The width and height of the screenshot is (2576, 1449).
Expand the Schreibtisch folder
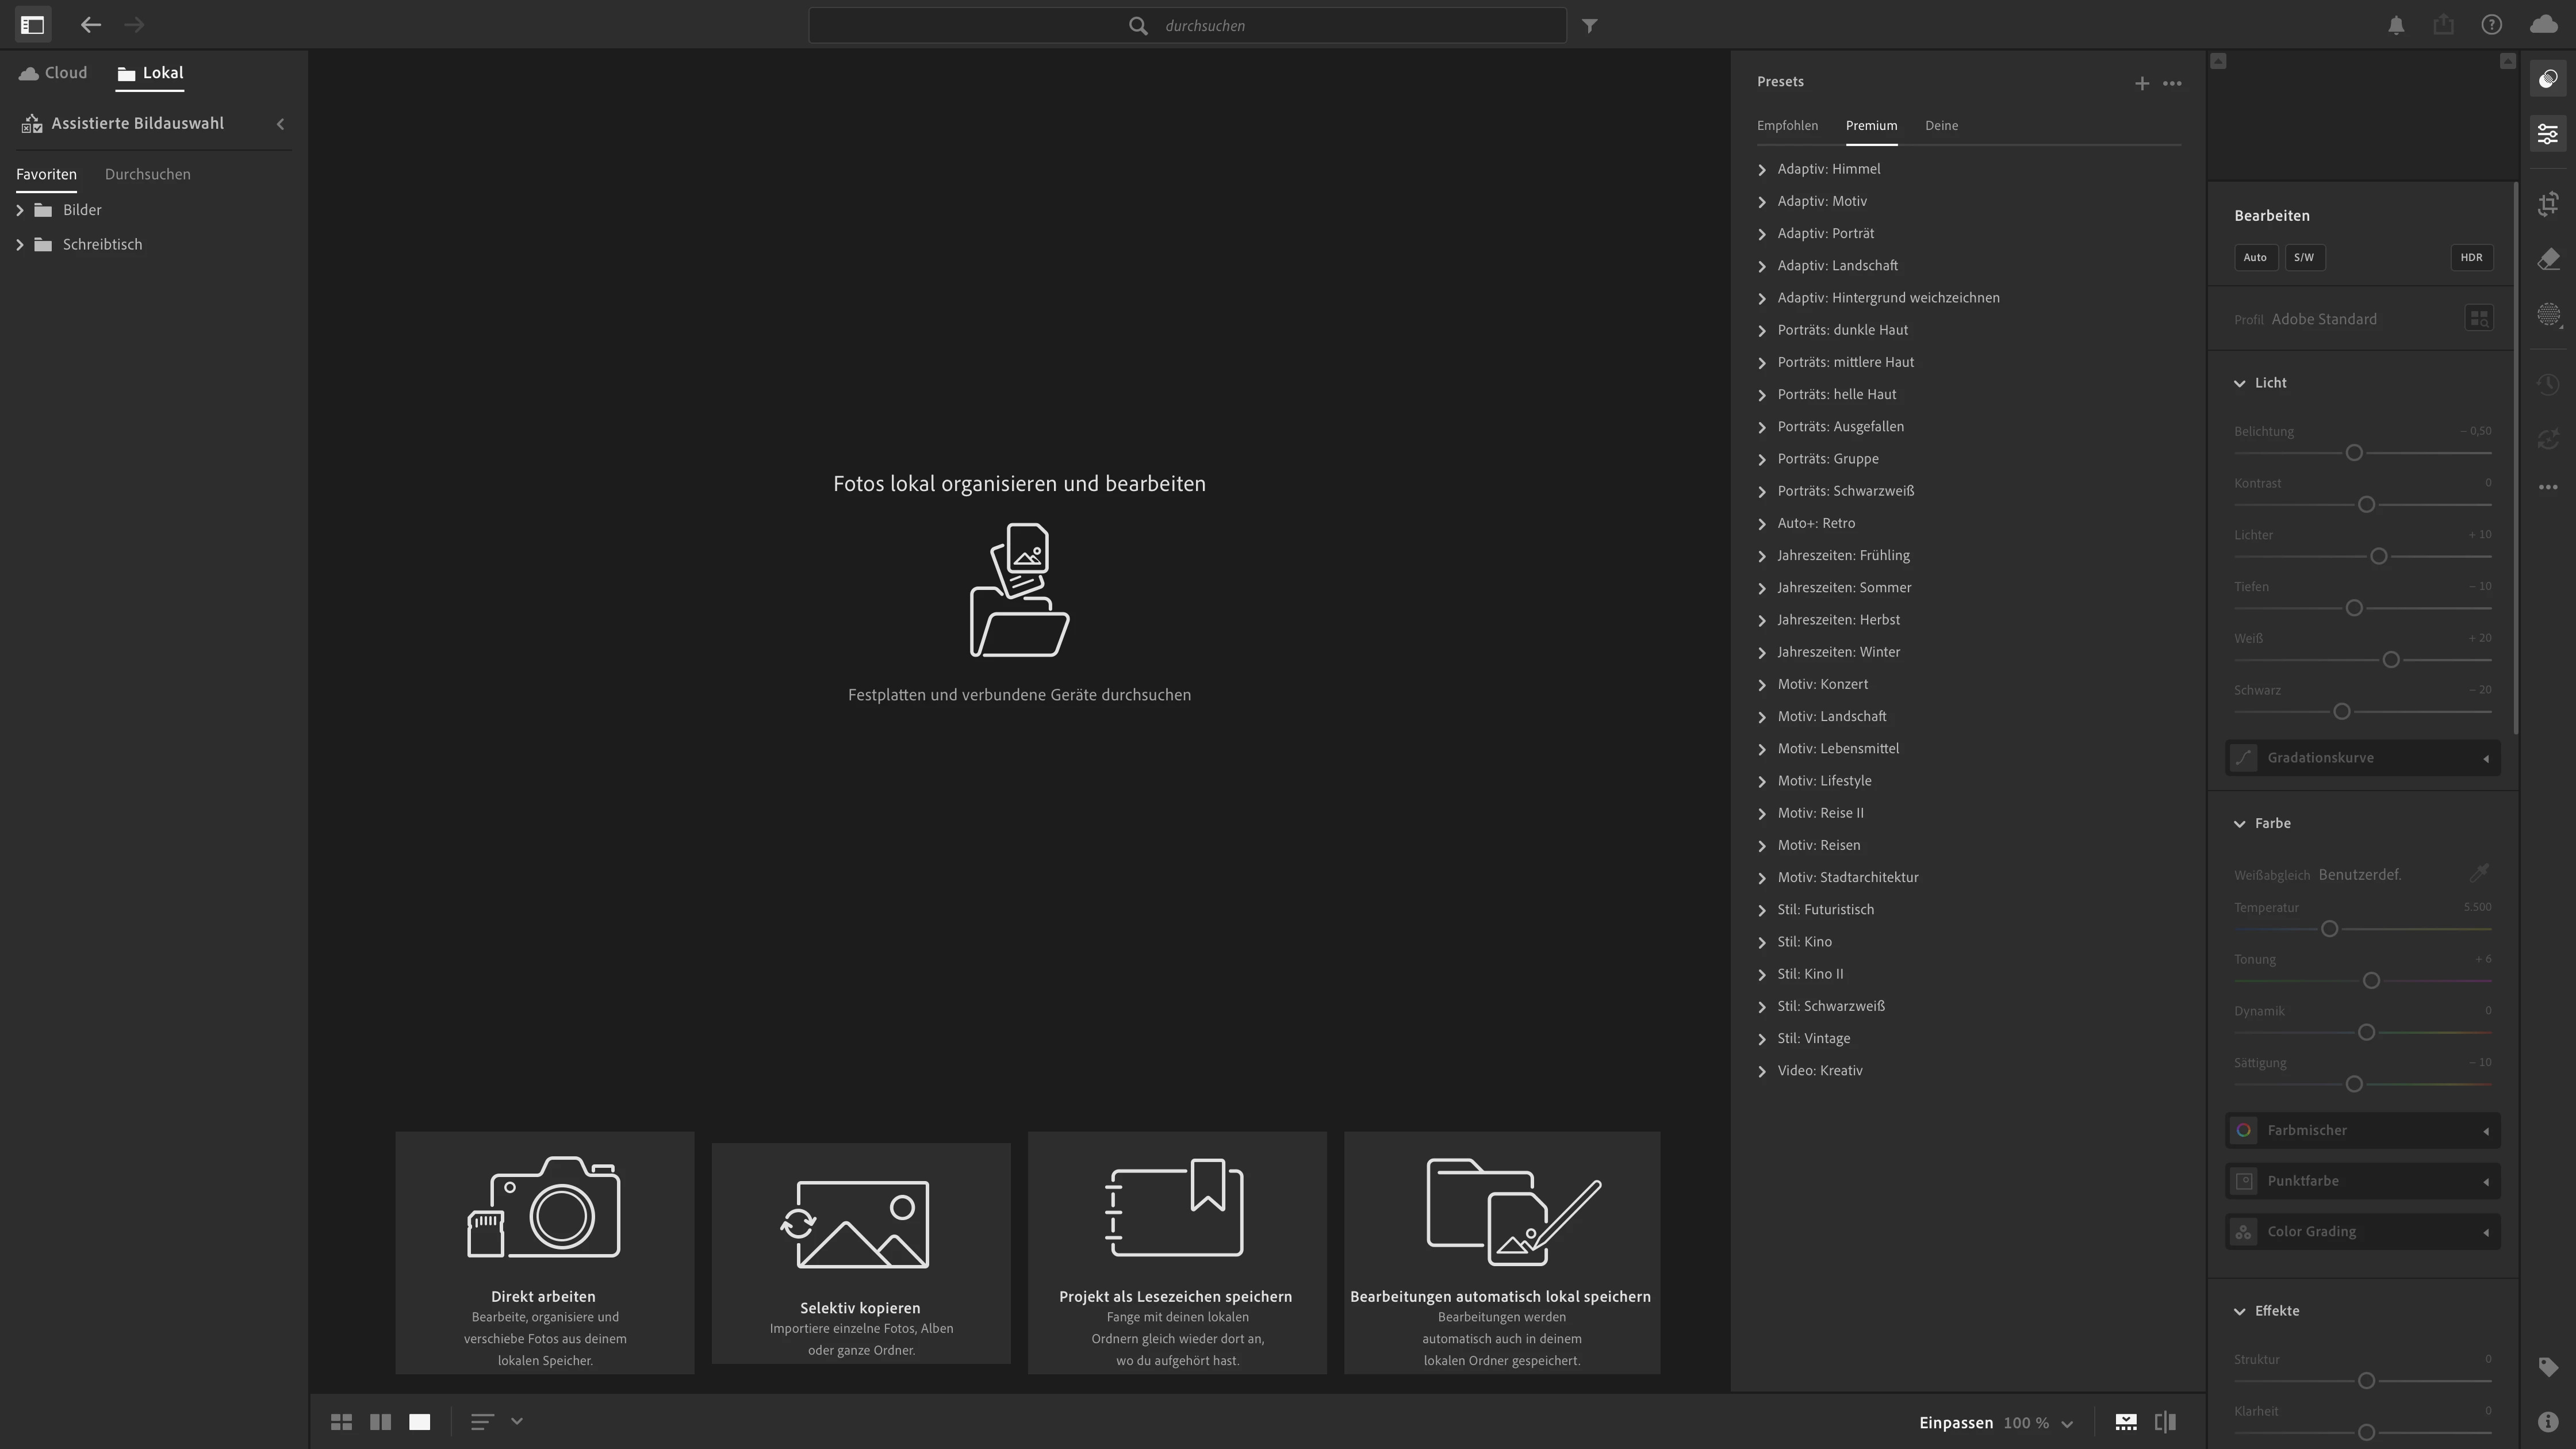click(x=20, y=245)
